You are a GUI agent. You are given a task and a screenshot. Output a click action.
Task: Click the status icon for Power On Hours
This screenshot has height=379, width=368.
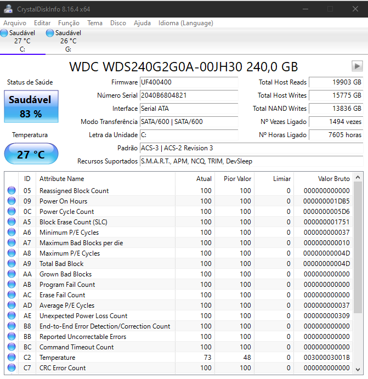point(12,201)
